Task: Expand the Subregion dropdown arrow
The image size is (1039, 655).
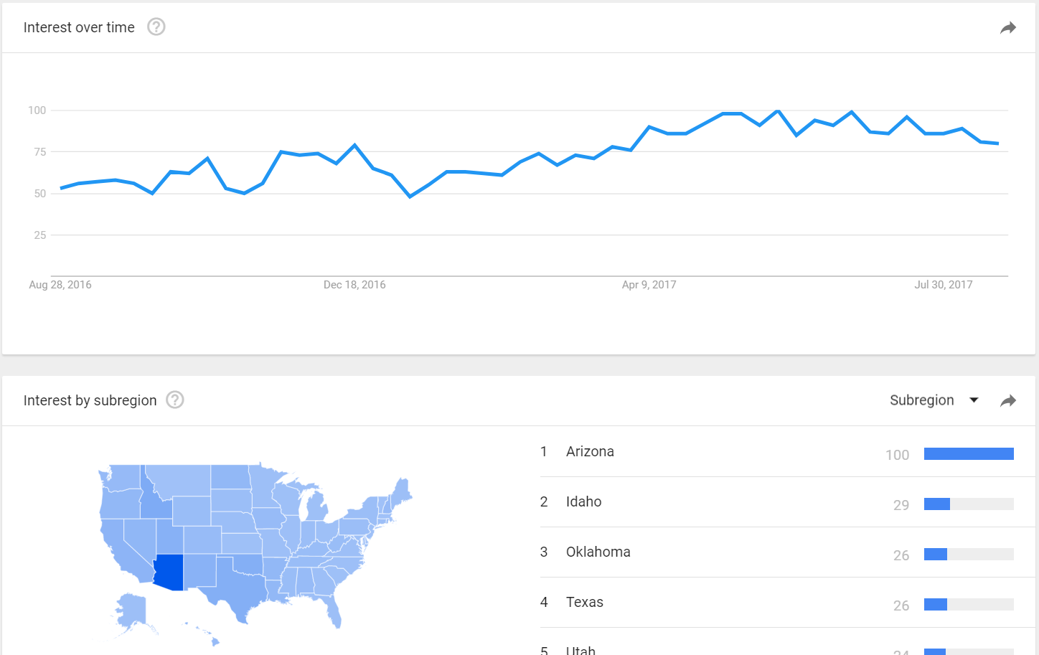Action: coord(974,400)
